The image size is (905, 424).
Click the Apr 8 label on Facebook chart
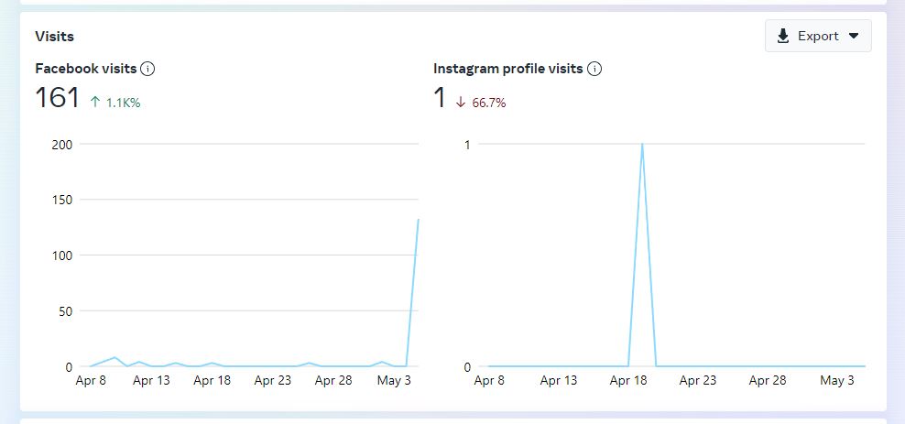(90, 381)
